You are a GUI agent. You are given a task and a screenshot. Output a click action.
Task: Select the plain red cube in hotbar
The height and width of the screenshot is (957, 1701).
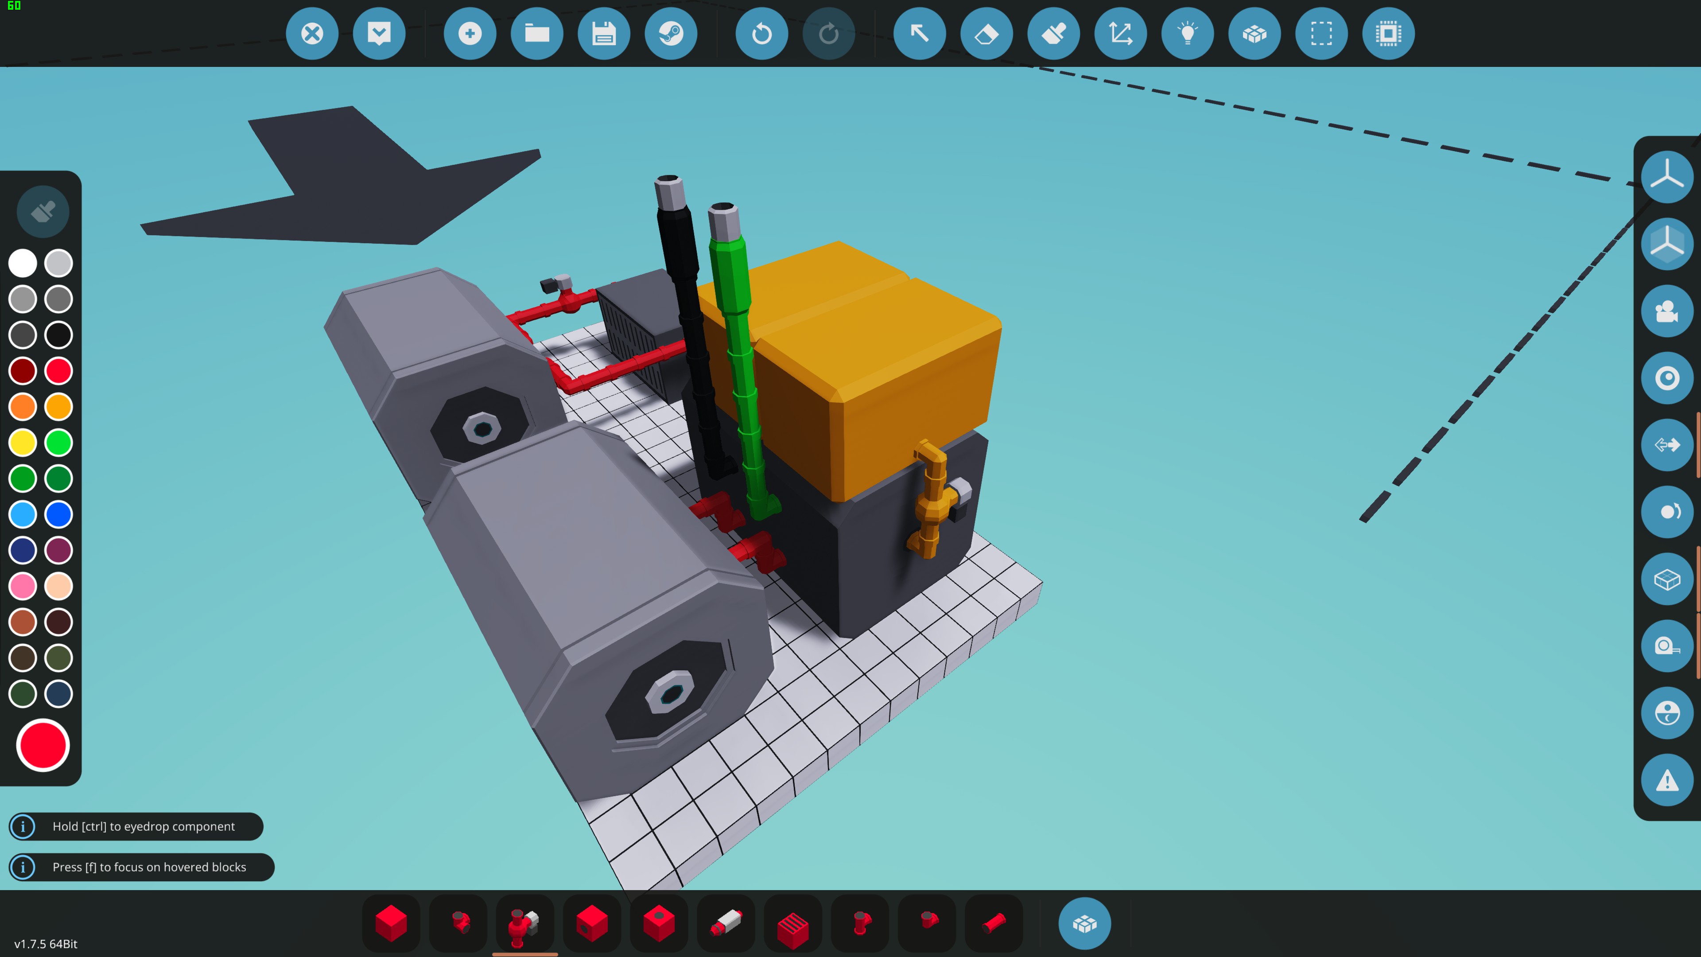[391, 922]
